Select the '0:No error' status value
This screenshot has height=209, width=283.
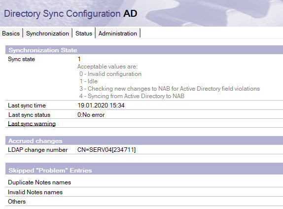[x=91, y=115]
